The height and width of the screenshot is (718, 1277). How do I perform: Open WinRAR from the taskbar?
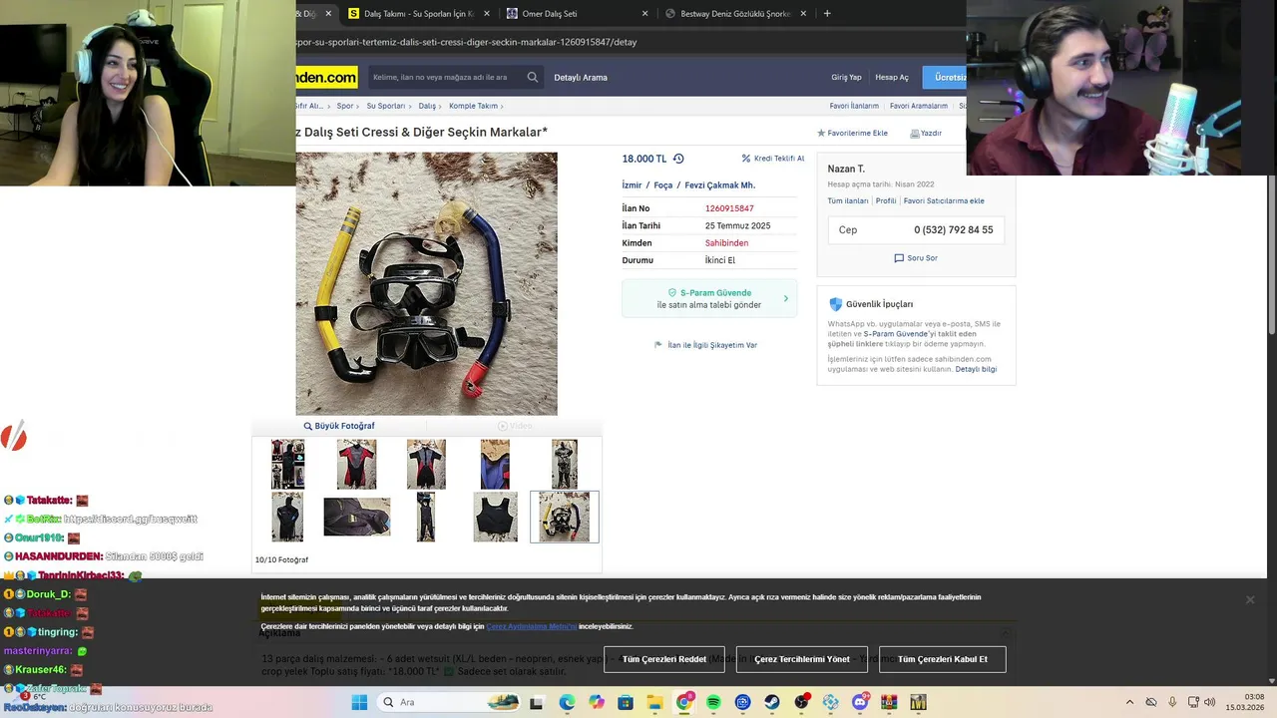click(889, 702)
